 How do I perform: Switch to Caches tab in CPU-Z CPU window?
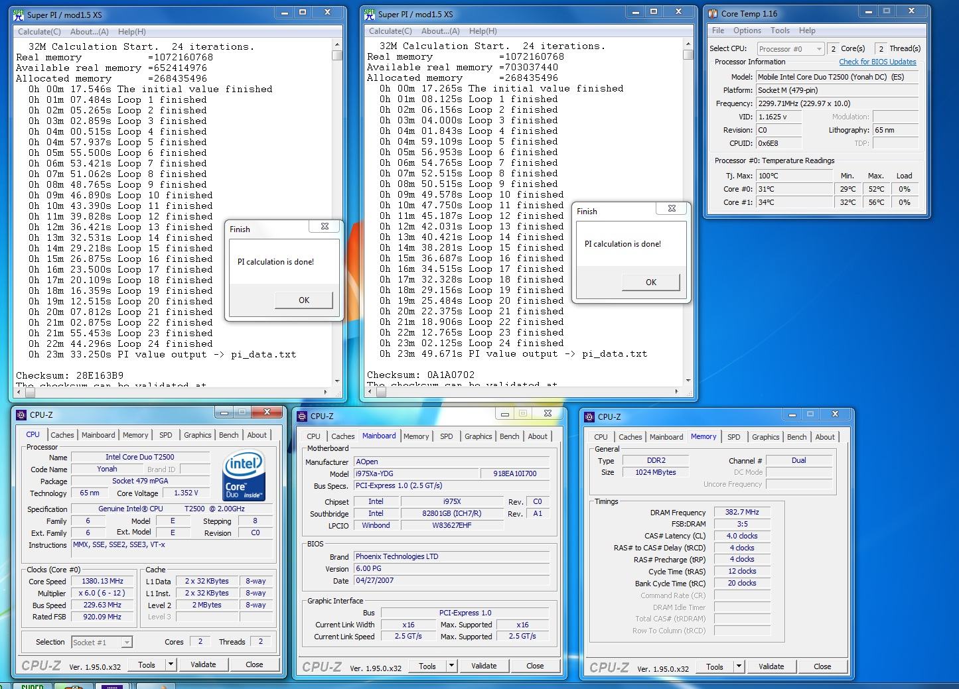click(x=62, y=435)
